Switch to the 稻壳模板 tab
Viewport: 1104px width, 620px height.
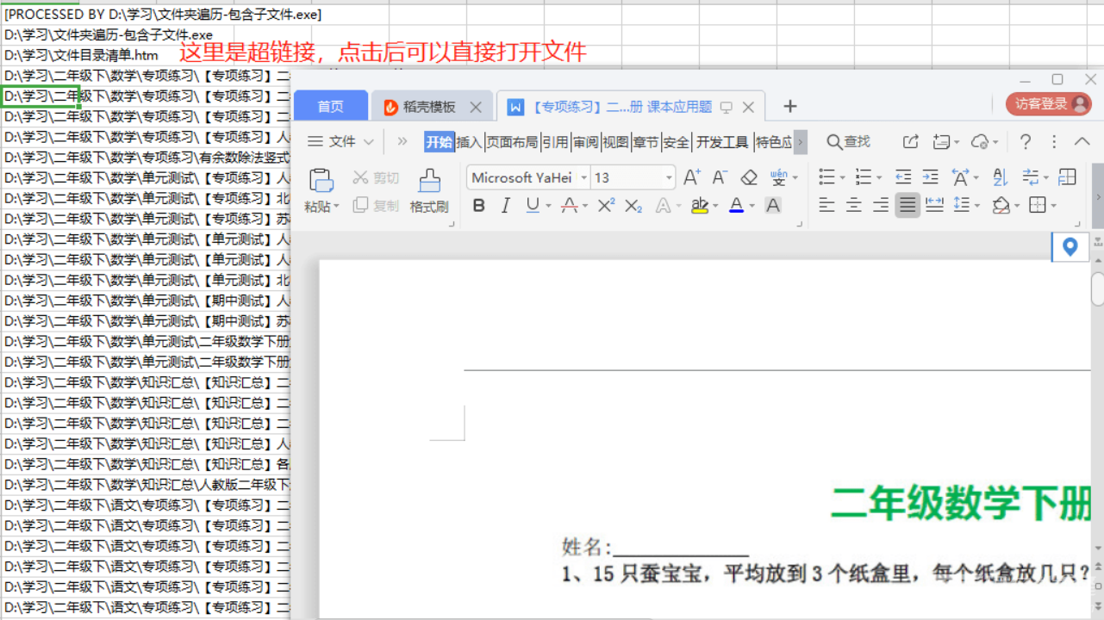click(429, 107)
